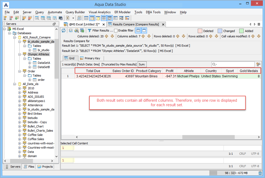The height and width of the screenshot is (178, 265).
Task: Toggle the highlighted pivot grid toolbar button
Action: pyautogui.click(x=110, y=18)
